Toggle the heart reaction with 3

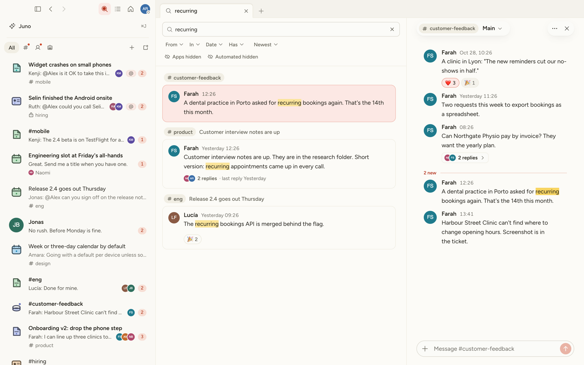(450, 83)
